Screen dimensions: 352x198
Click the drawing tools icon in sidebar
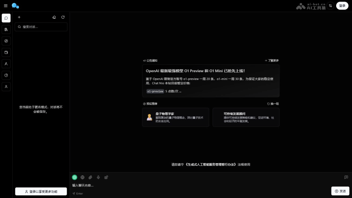pos(6,64)
